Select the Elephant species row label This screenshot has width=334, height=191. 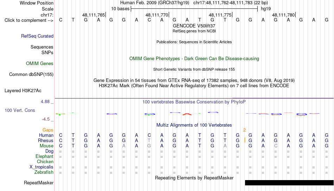click(45, 157)
